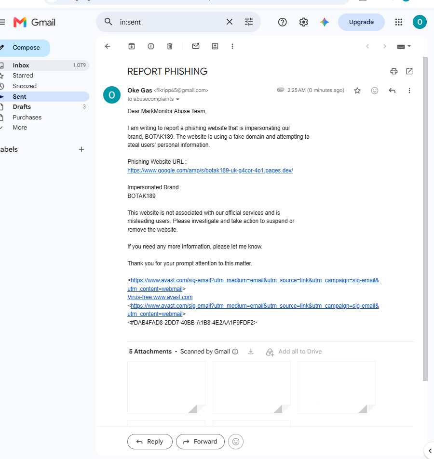This screenshot has width=434, height=459.
Task: Open the Sent folder
Action: pos(44,97)
